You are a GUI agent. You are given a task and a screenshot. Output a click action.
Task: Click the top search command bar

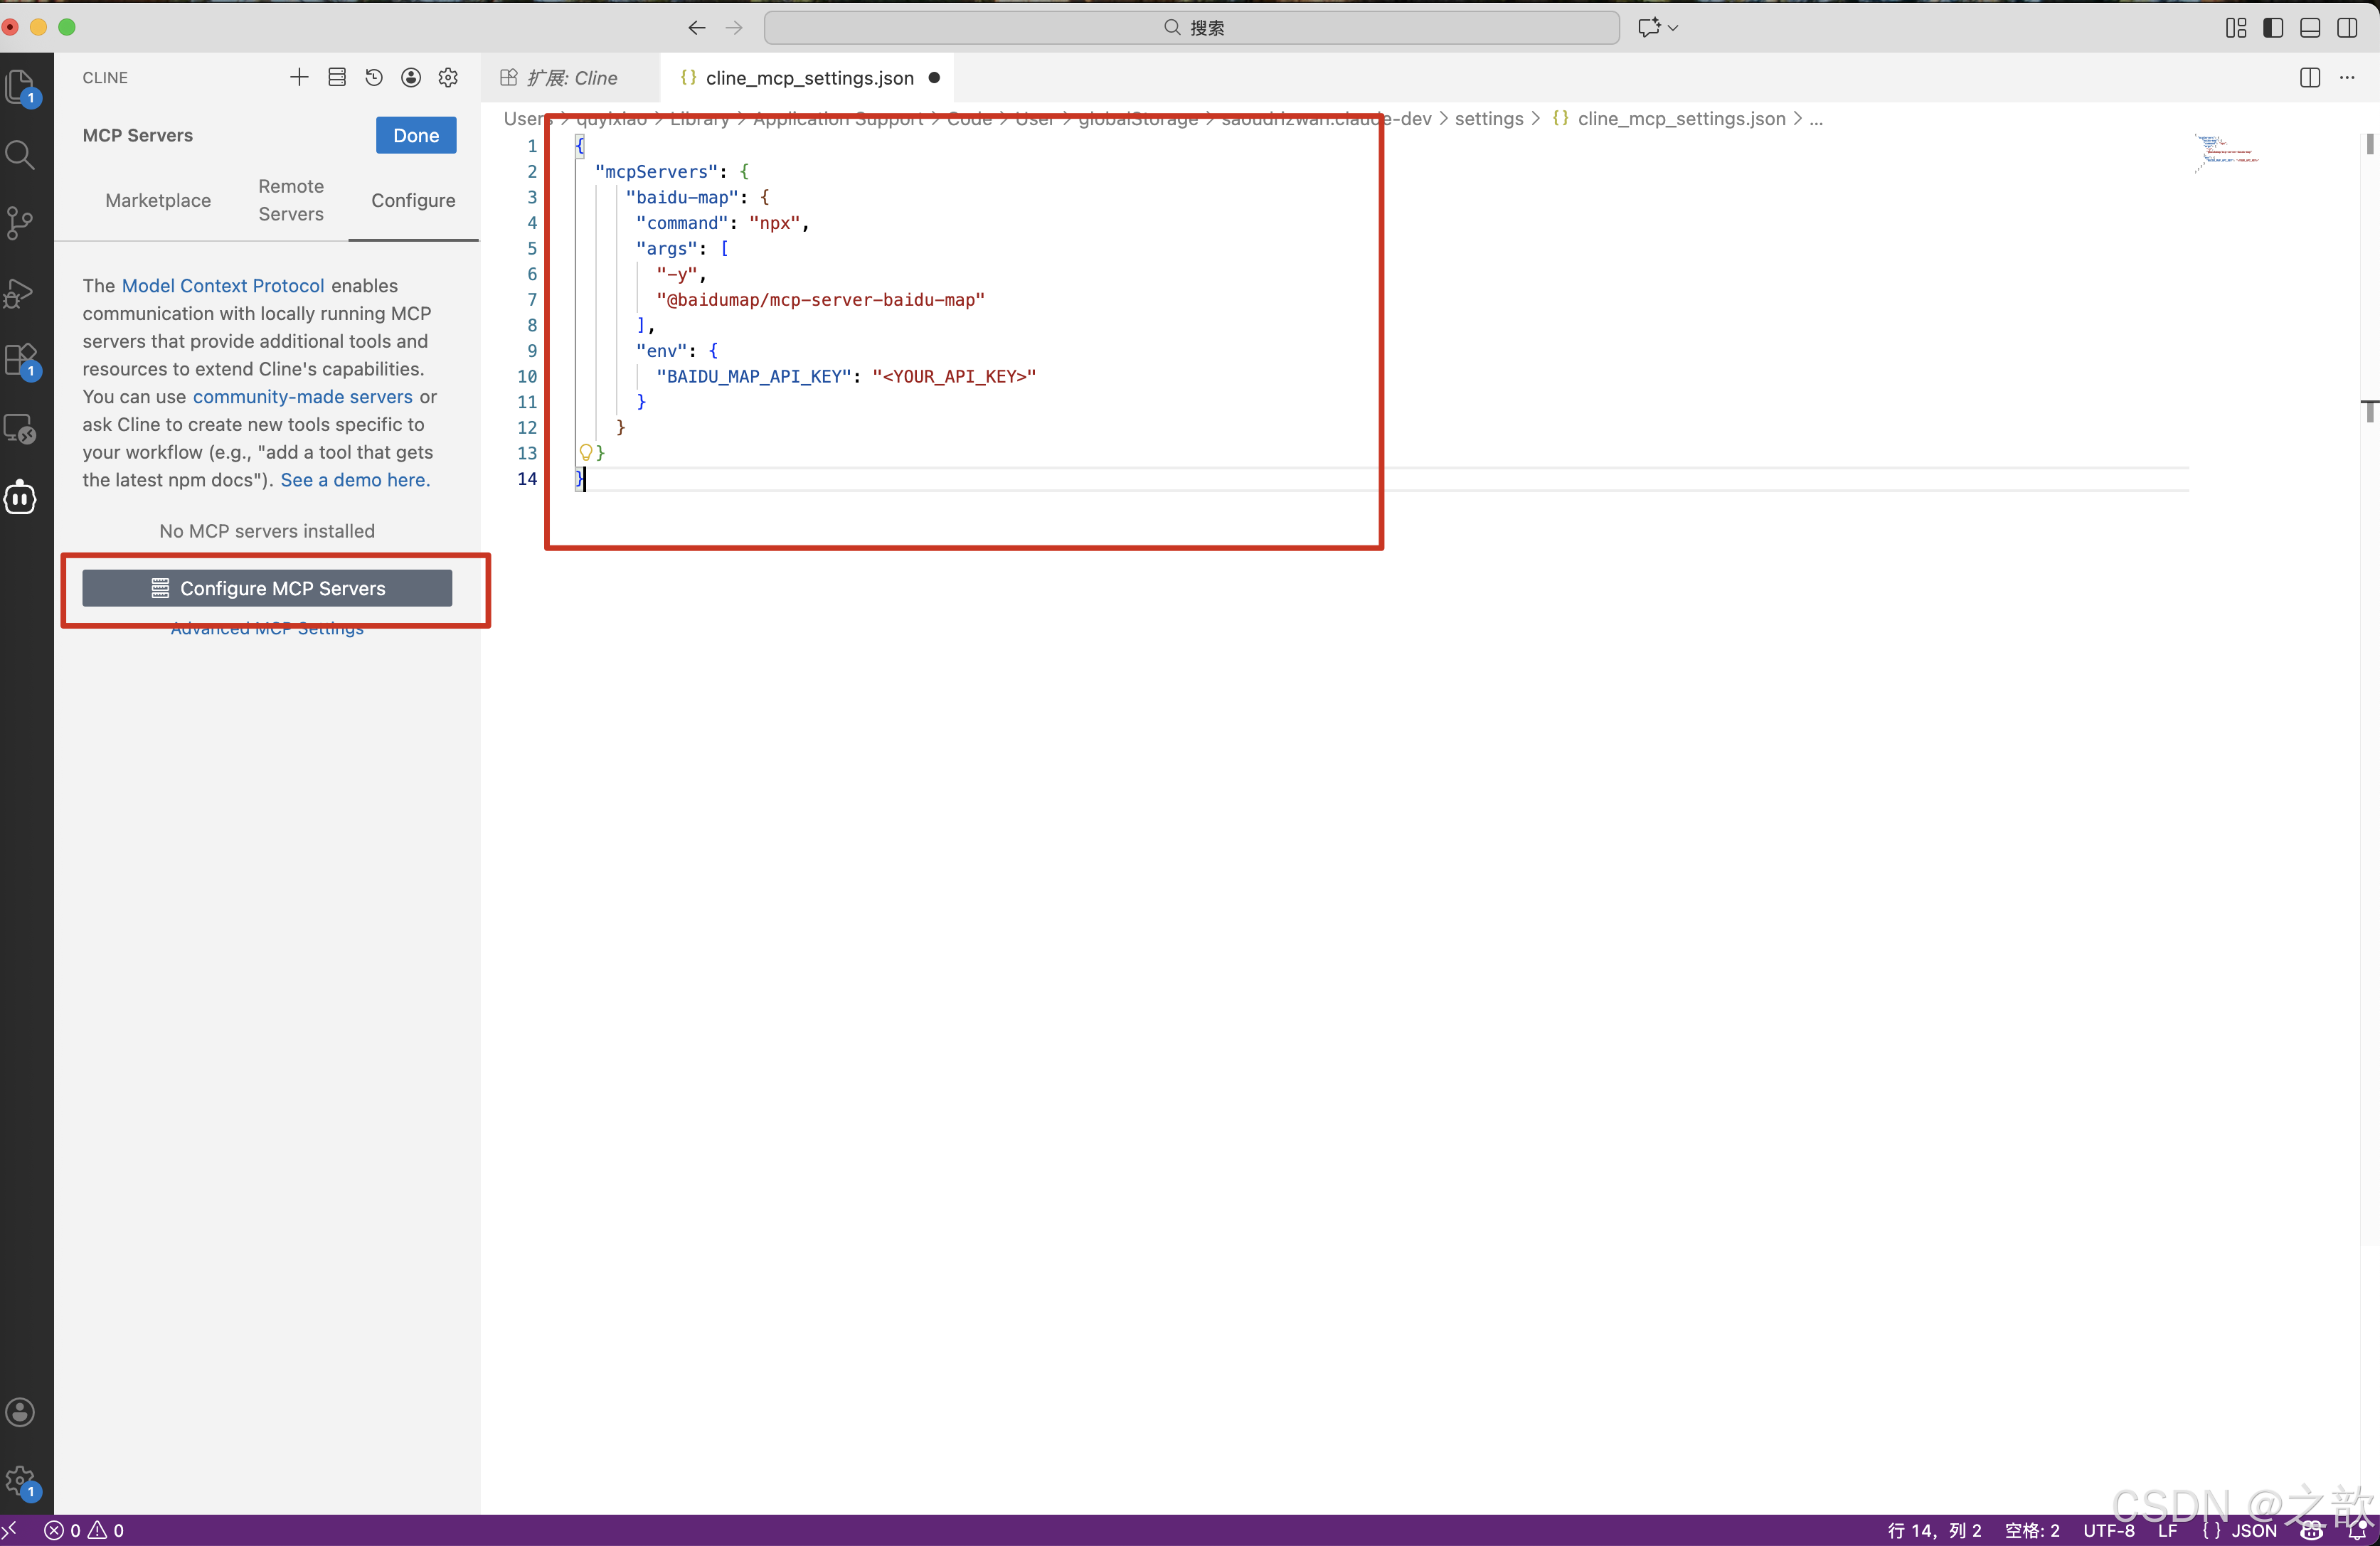(1191, 27)
